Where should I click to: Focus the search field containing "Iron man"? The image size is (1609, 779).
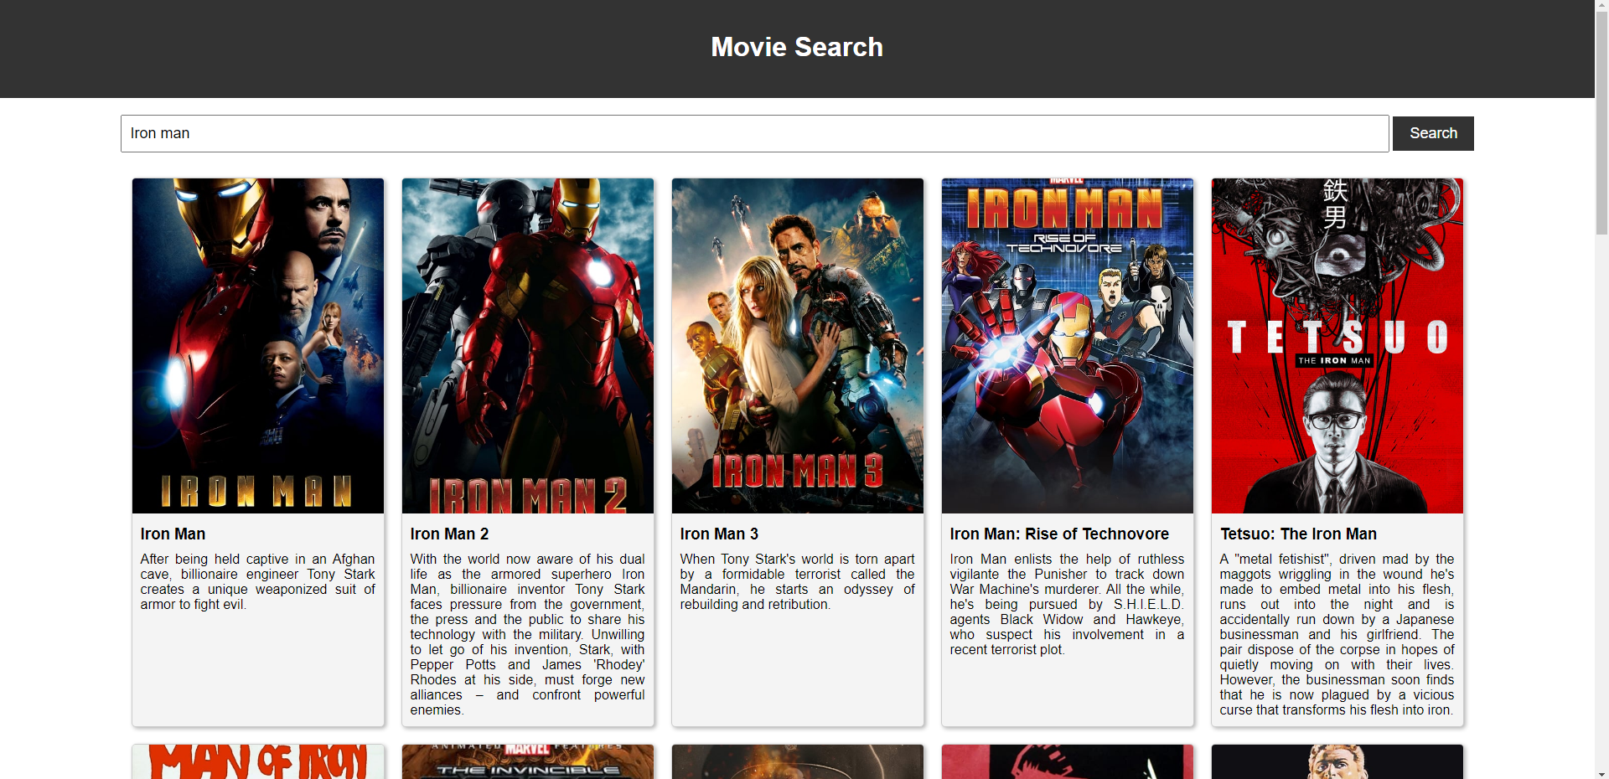tap(754, 133)
